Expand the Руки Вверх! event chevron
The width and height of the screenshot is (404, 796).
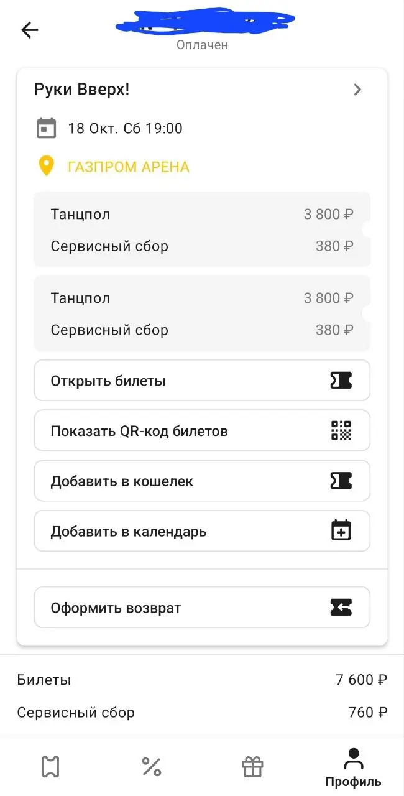357,90
